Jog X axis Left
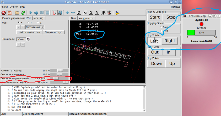The width and height of the screenshot is (221, 116). [x=154, y=41]
